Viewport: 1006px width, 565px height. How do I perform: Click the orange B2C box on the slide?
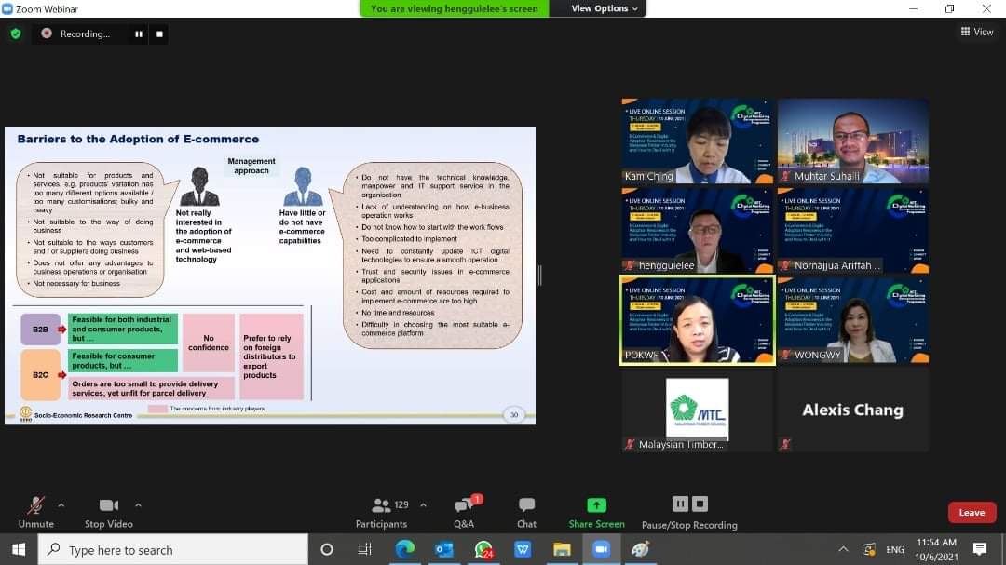tap(40, 374)
